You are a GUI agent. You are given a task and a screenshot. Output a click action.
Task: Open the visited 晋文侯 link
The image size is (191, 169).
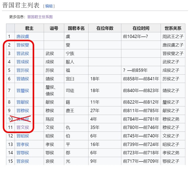pos(23,128)
